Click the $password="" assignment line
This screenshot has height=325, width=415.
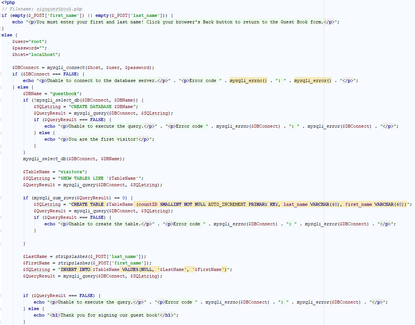(30, 48)
